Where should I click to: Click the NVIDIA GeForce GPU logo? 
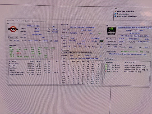[112, 31]
